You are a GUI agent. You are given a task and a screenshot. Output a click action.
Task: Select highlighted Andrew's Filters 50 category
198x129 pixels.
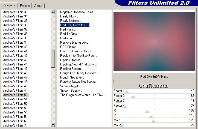[x=16, y=95]
